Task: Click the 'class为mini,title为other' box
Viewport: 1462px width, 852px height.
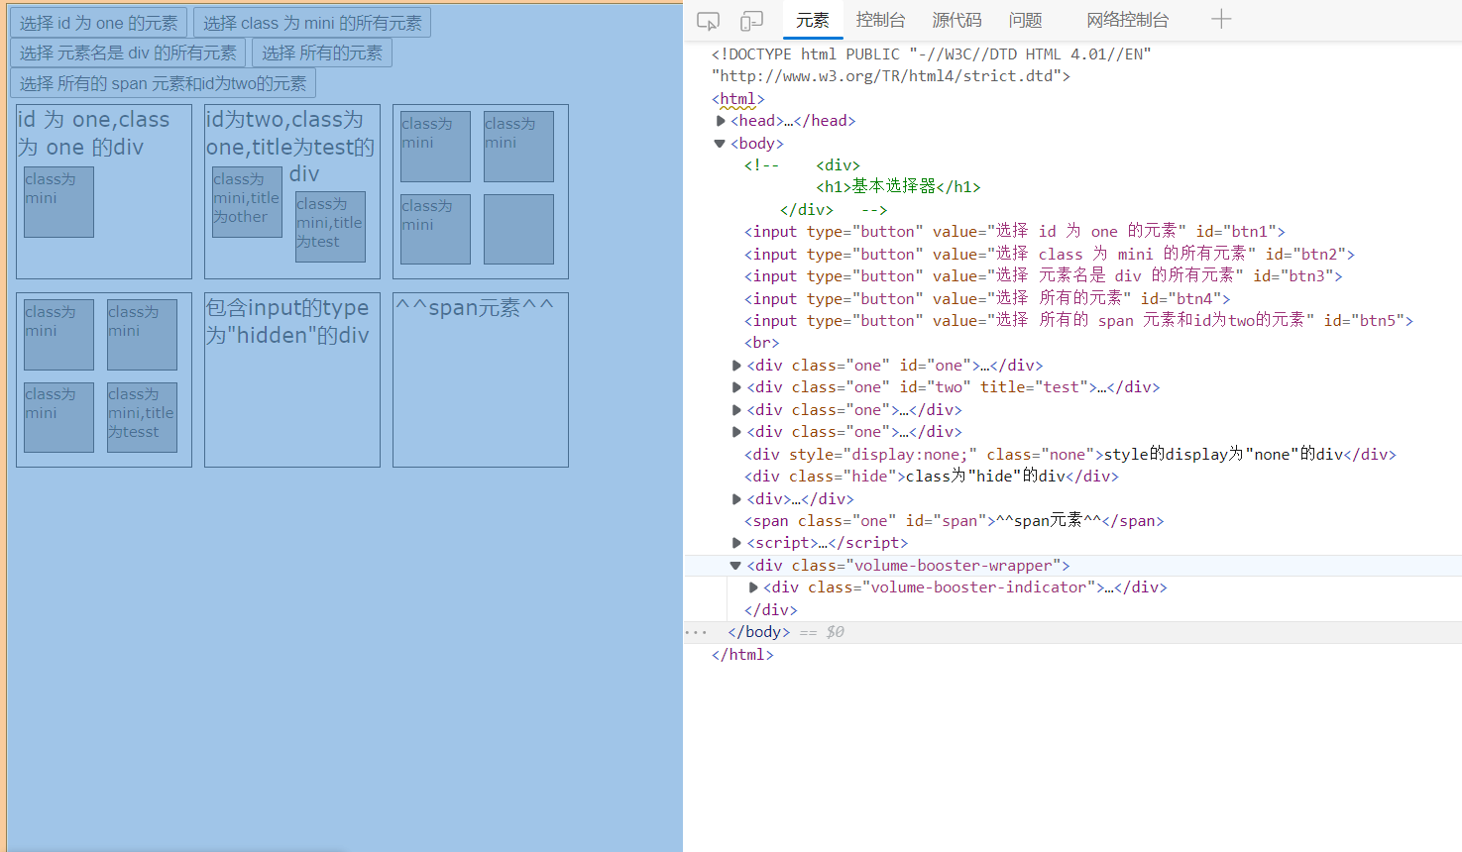Action: point(247,202)
